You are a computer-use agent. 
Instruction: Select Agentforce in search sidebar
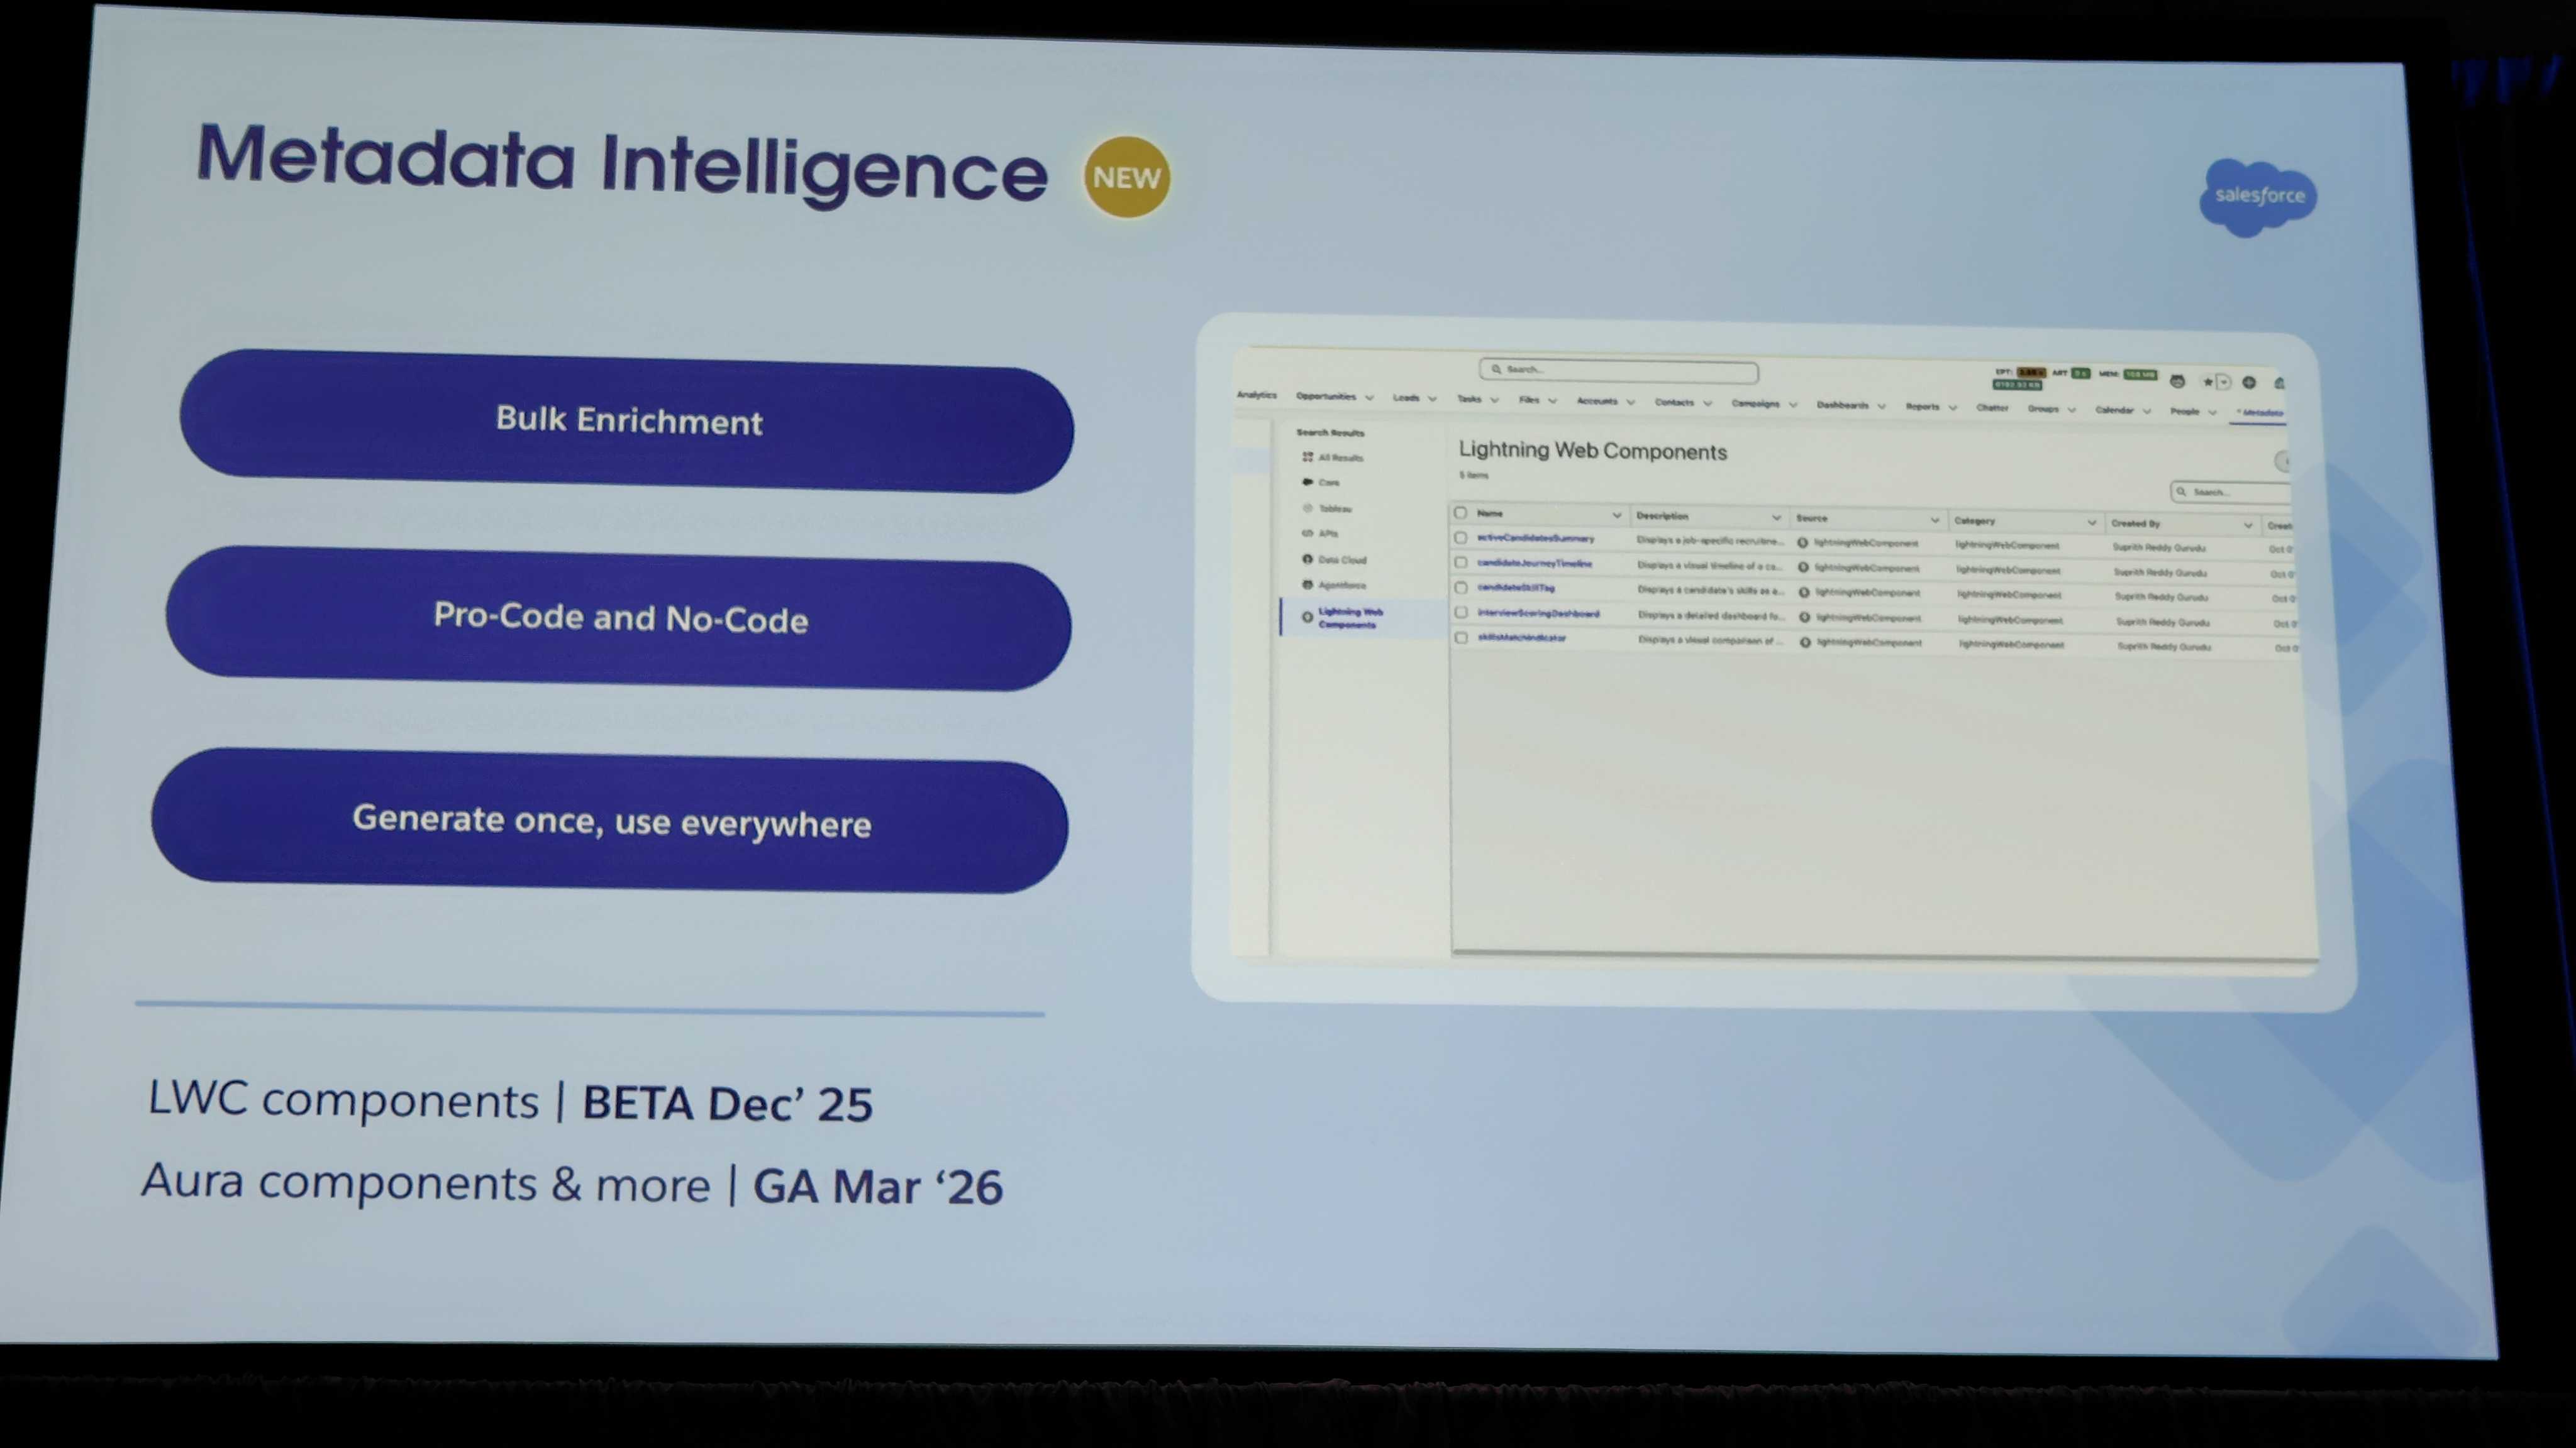point(1341,584)
